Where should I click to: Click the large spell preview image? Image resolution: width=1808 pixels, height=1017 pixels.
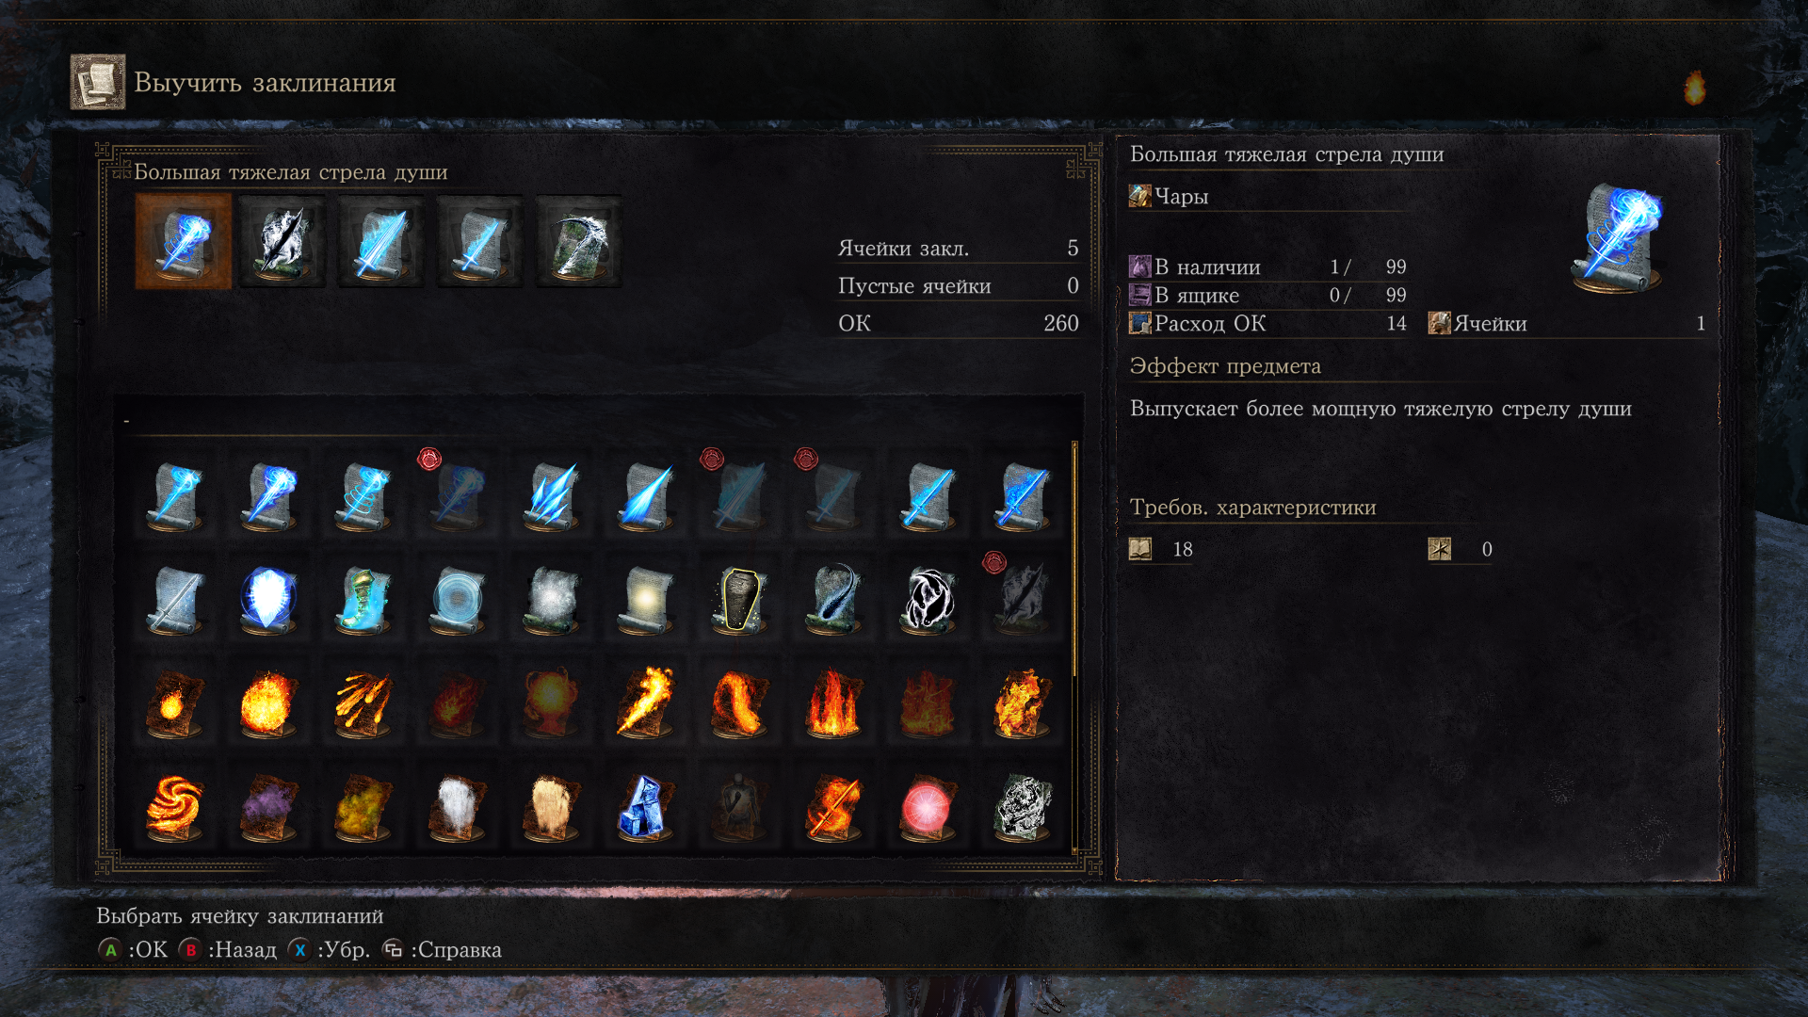click(x=1617, y=237)
